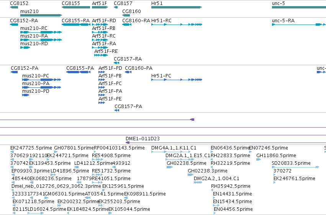Click the Hr51-RC transcript glyph

(x=177, y=25)
